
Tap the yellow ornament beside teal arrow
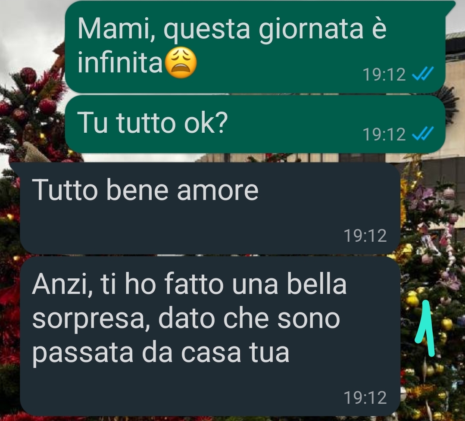tap(412, 299)
